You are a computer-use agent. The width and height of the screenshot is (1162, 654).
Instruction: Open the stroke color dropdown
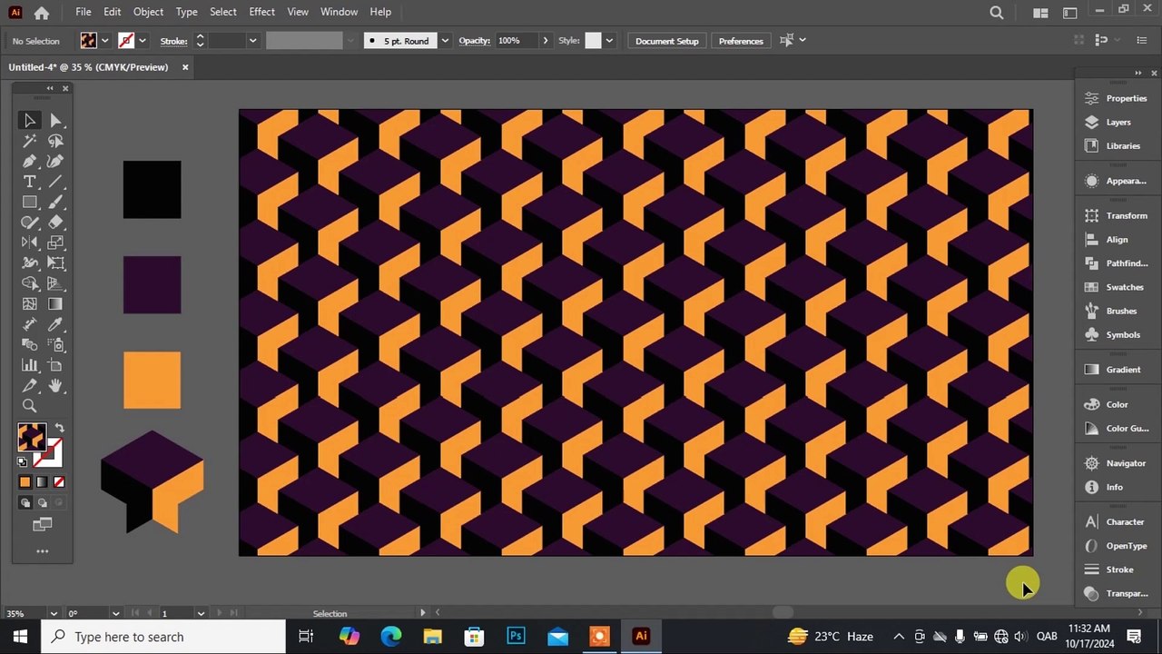[x=143, y=41]
